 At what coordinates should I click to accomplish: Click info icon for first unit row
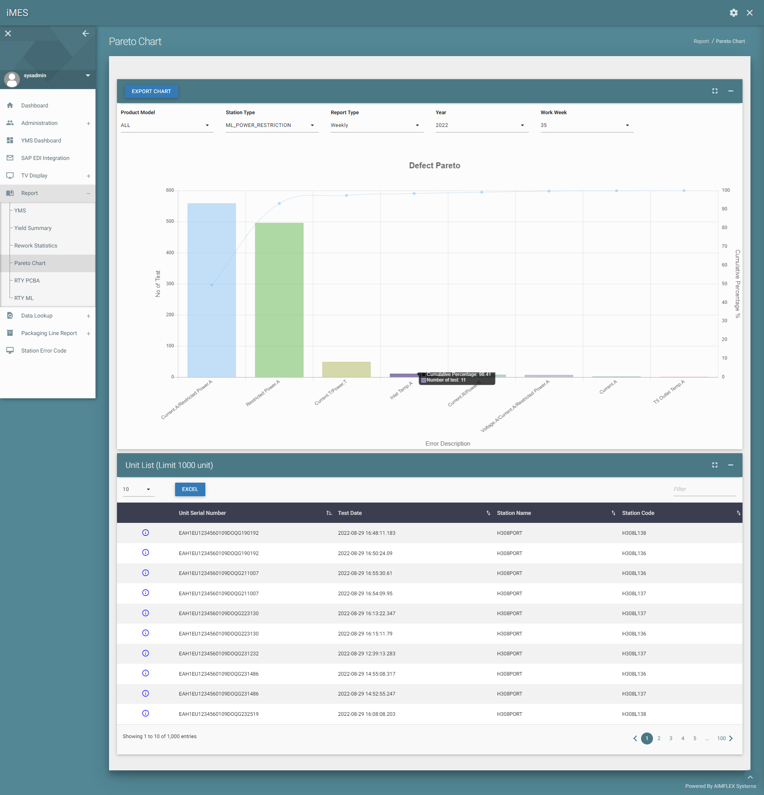point(146,532)
